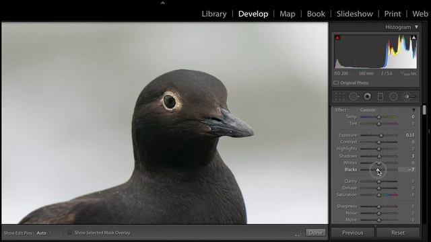431x242 pixels.
Task: Click the Shadows slider handle
Action: [379, 156]
